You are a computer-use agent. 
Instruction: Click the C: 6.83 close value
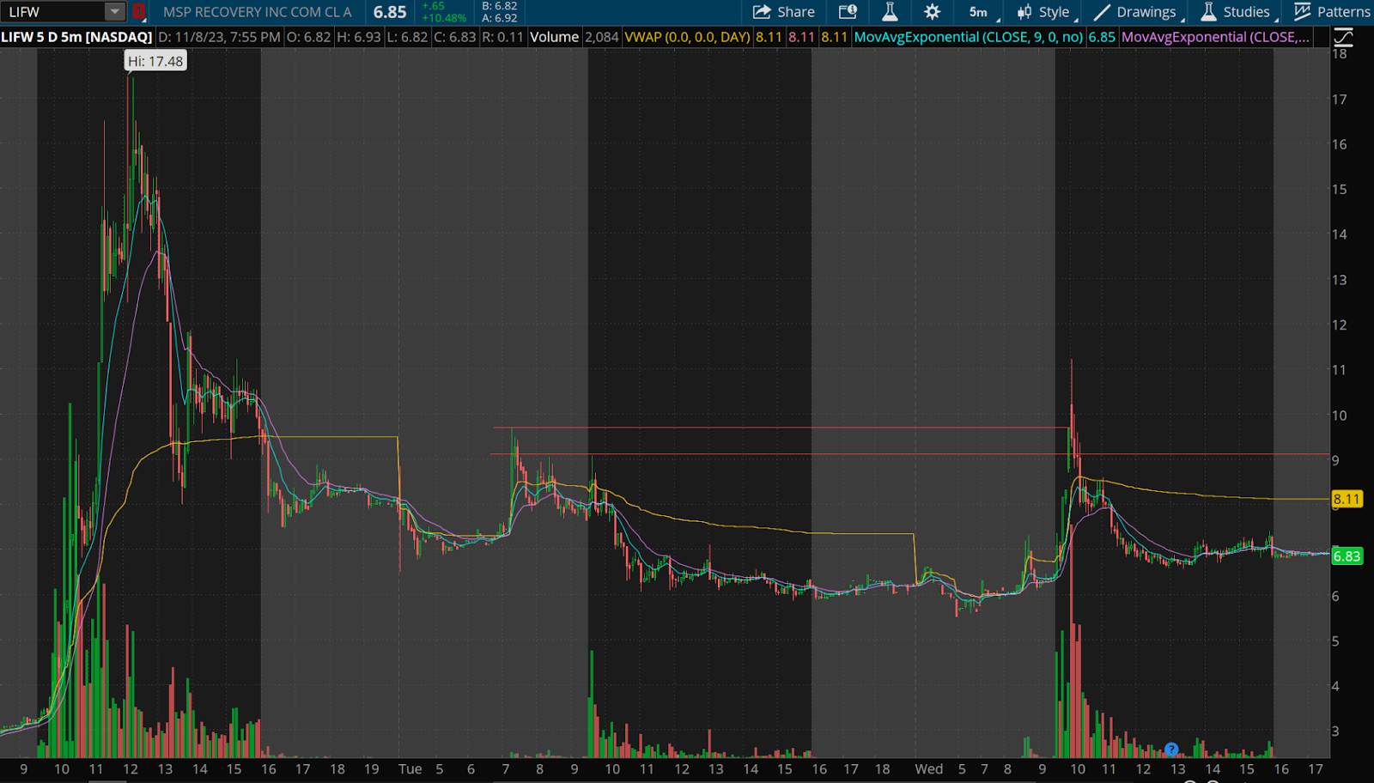(454, 37)
